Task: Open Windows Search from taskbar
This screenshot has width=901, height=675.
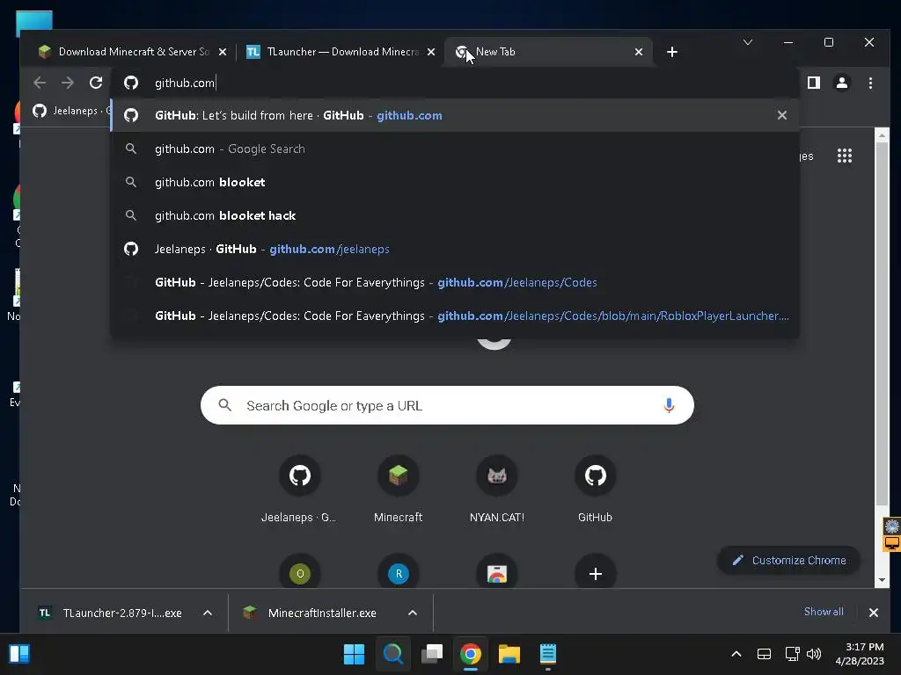Action: [x=393, y=654]
